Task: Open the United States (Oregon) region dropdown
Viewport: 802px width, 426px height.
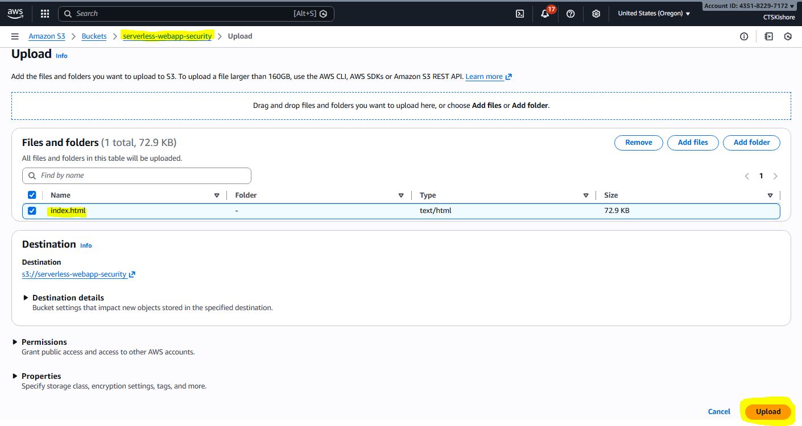Action: 654,14
